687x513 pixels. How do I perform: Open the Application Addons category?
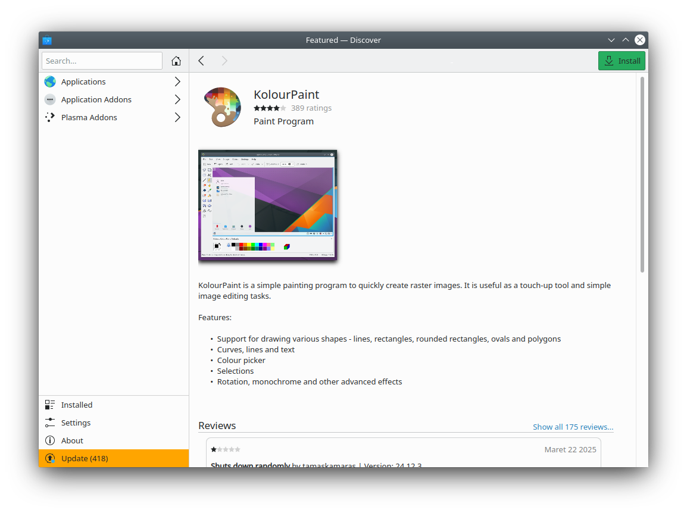click(114, 99)
